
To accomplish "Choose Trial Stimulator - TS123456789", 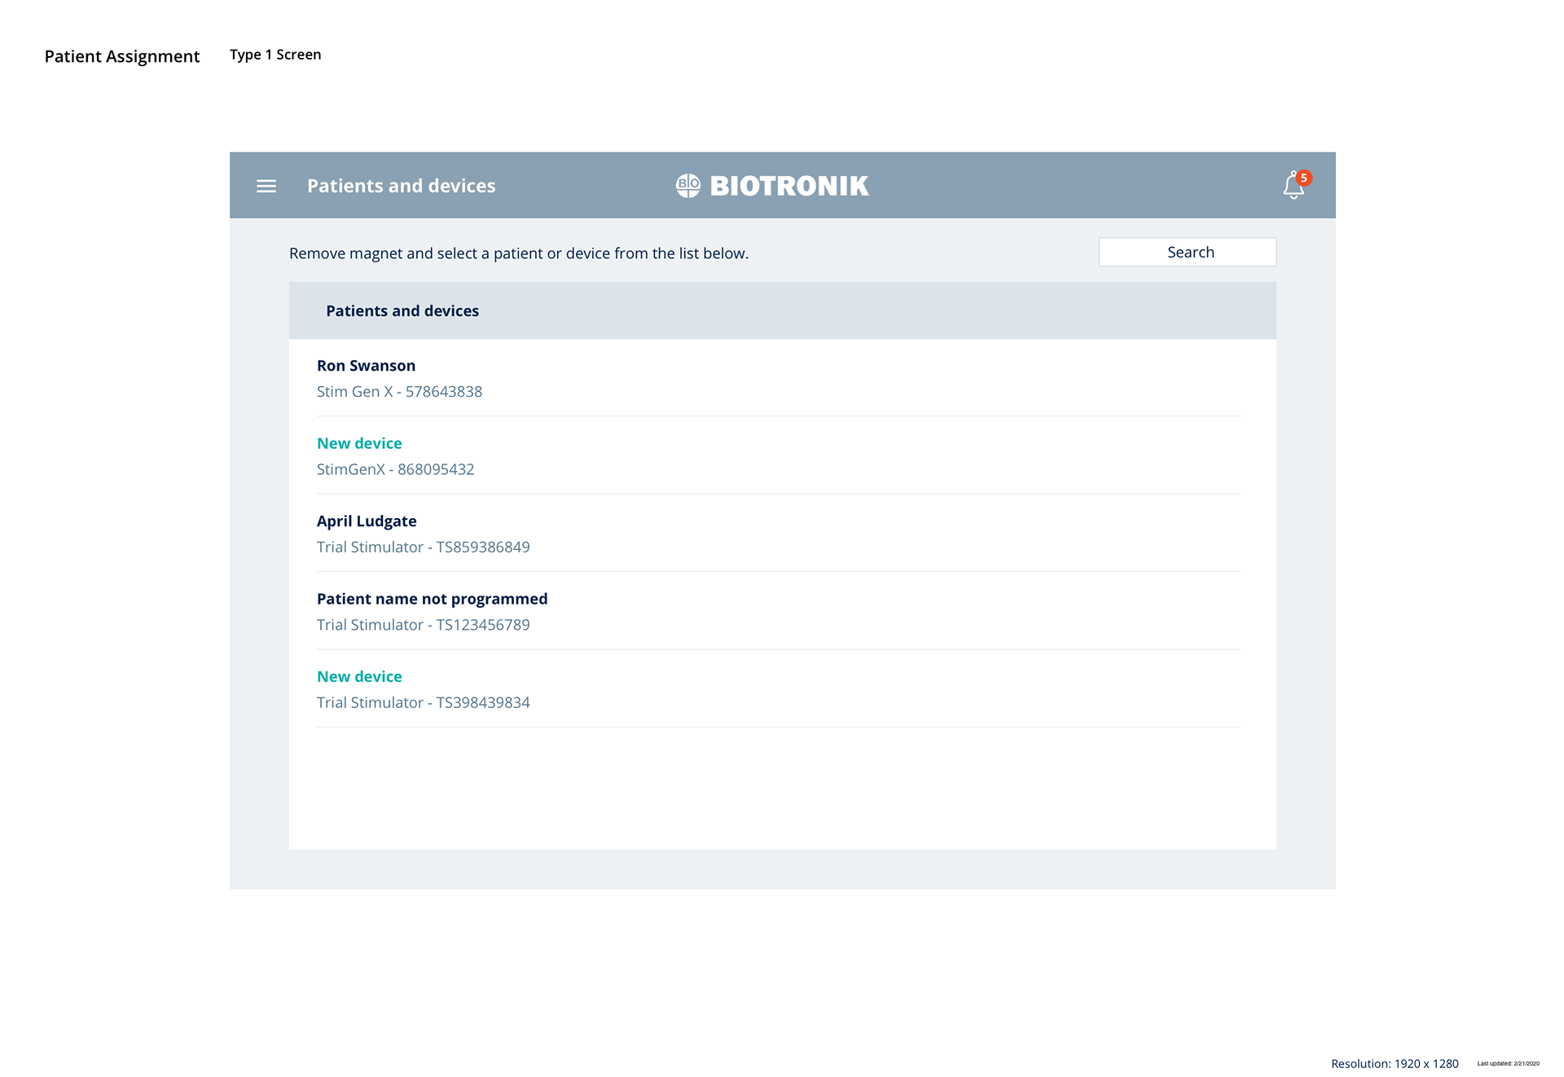I will 423,625.
